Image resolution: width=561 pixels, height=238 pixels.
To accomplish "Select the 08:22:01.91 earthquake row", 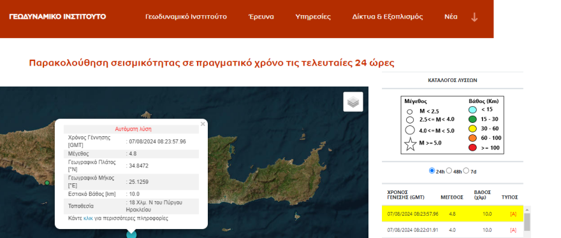I will [453, 230].
